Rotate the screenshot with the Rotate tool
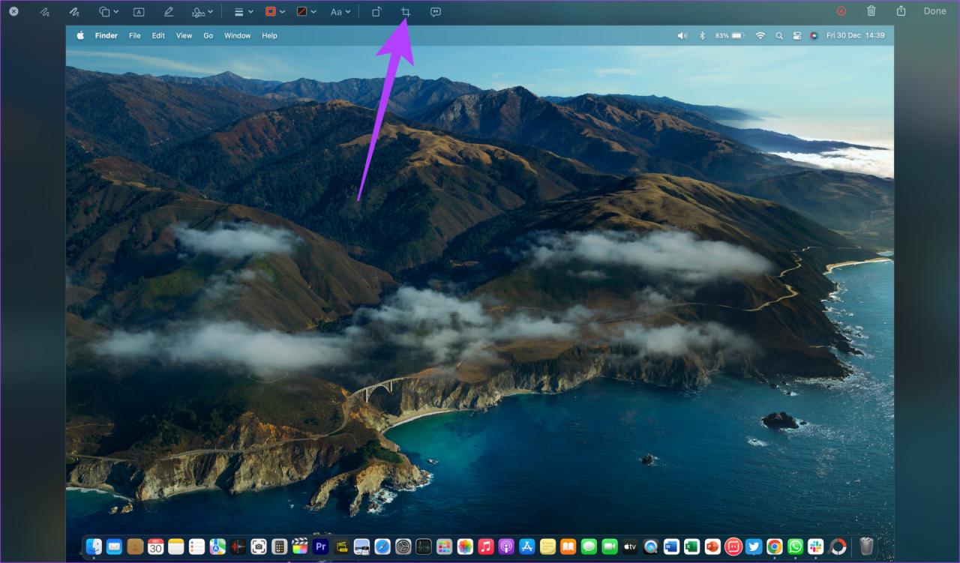This screenshot has height=563, width=960. pyautogui.click(x=377, y=12)
